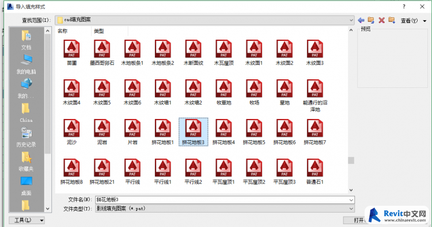Select the 木纹面1 PAT file
Screen dimensions: 432x227
click(254, 52)
